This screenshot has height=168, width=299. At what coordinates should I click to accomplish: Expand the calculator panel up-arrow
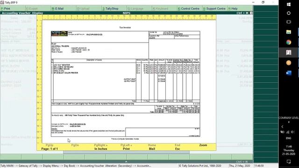[126, 161]
